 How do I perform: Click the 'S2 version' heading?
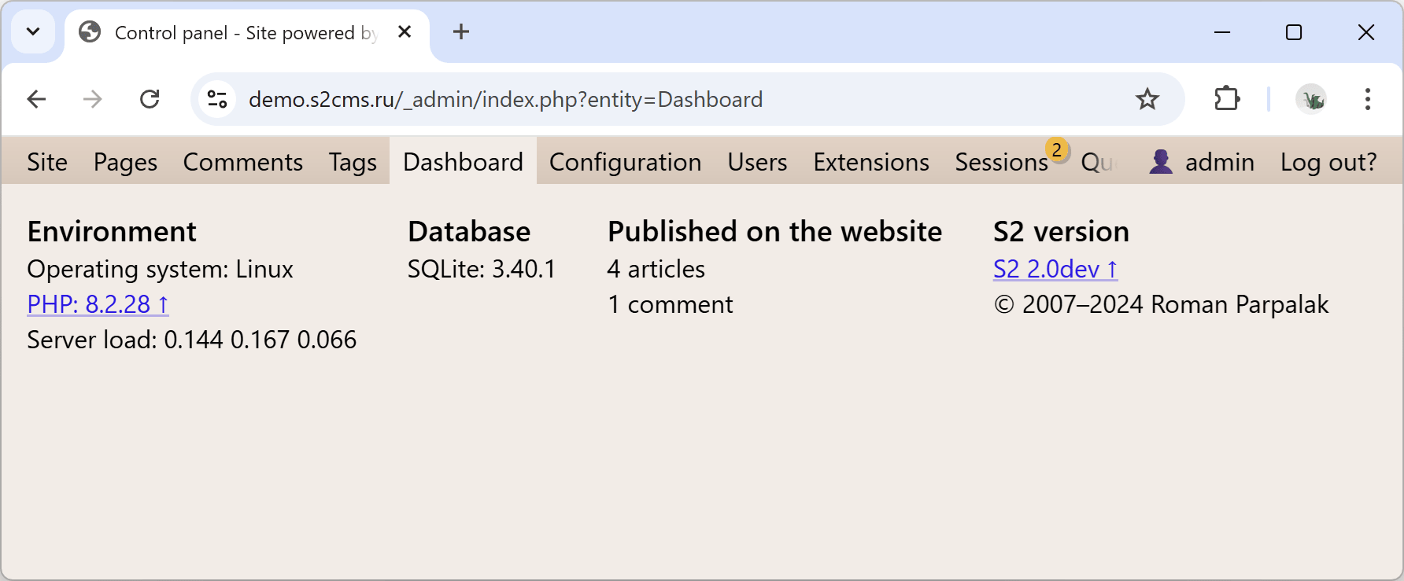(x=1061, y=231)
